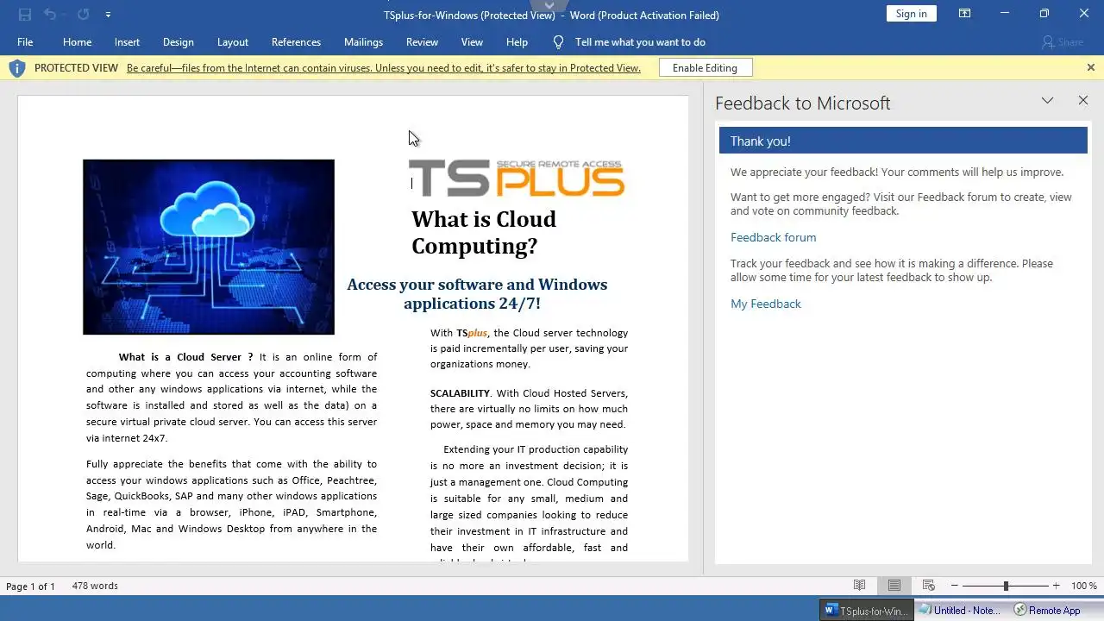Click Tell me what you want to do box
This screenshot has width=1104, height=621.
click(x=640, y=42)
